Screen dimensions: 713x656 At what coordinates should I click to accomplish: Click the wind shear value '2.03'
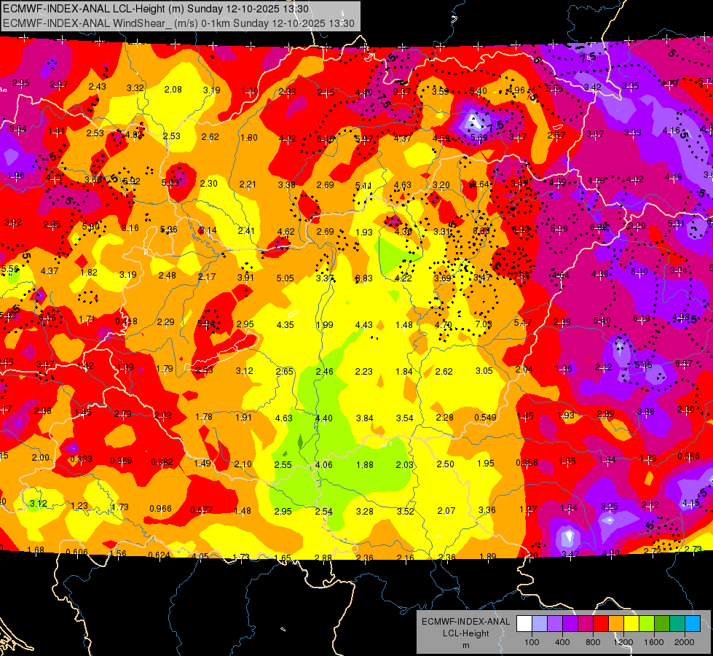(x=405, y=465)
